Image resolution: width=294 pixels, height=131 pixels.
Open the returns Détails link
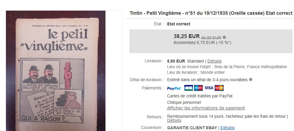point(174,120)
